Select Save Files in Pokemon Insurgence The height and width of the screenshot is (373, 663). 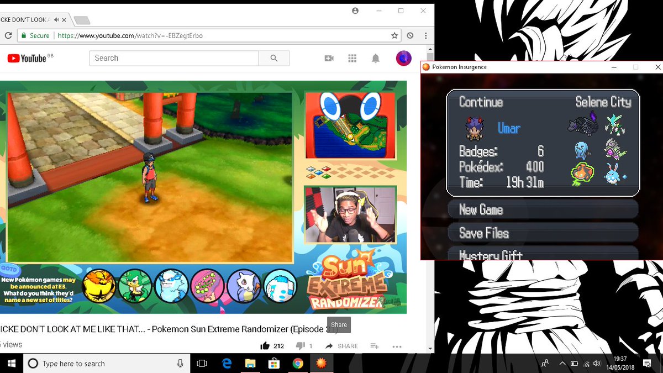click(x=543, y=233)
